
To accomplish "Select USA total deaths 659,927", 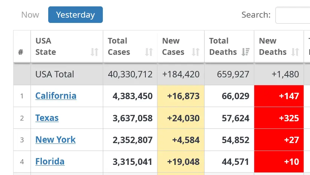I will (x=233, y=74).
